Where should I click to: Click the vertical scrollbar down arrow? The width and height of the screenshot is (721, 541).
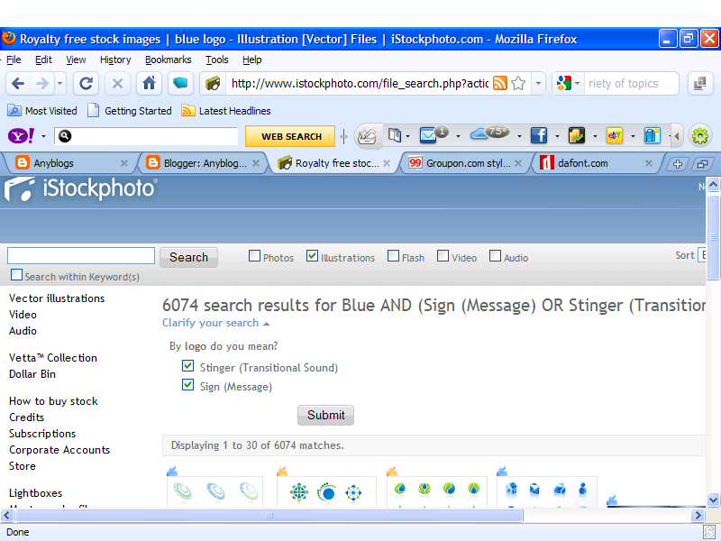pos(713,500)
